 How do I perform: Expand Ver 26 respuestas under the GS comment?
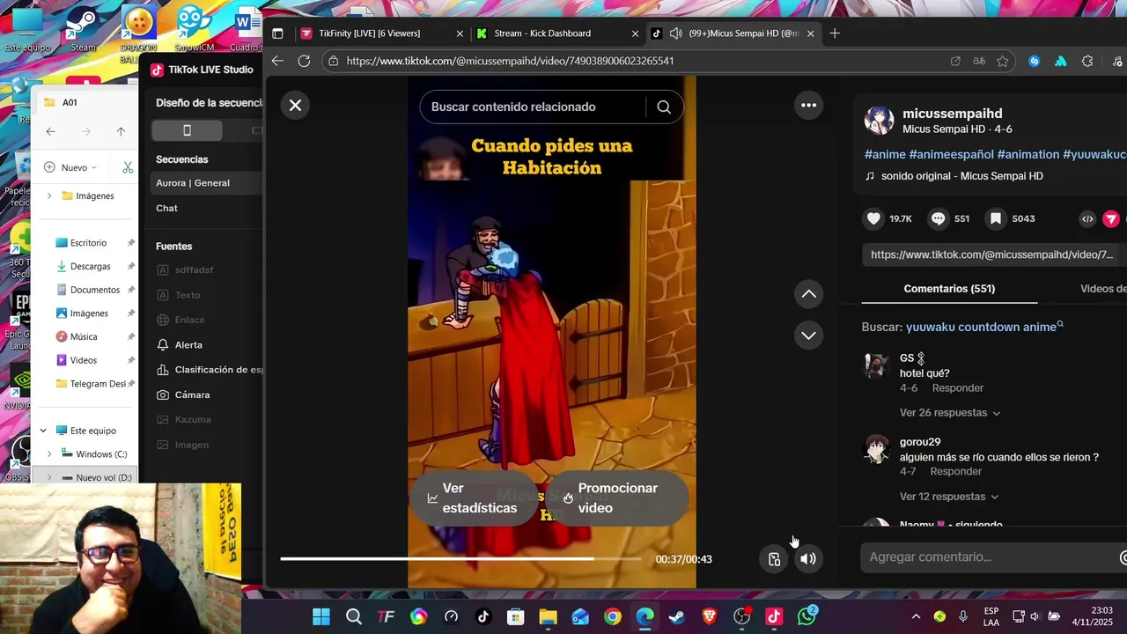[950, 413]
